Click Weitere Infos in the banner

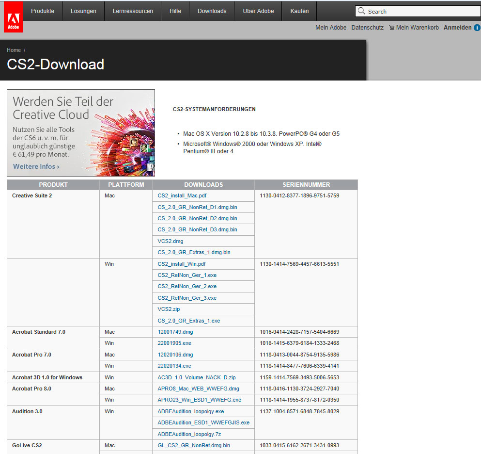pos(36,166)
